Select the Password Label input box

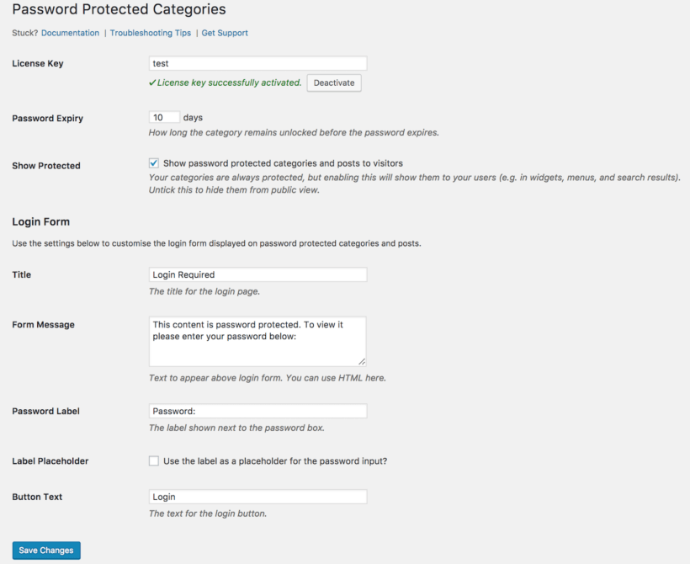point(257,411)
